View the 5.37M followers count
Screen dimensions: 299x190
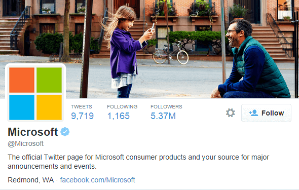(x=163, y=116)
